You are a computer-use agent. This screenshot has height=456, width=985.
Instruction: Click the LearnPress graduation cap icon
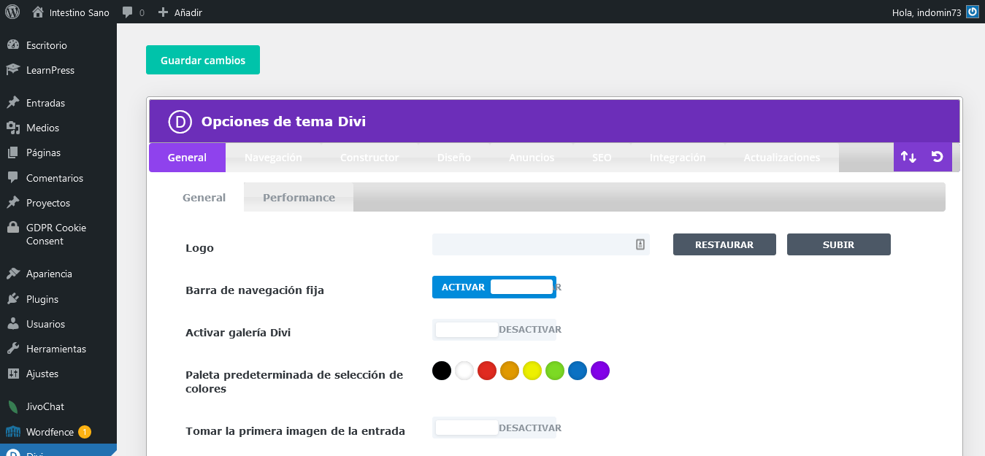(13, 70)
